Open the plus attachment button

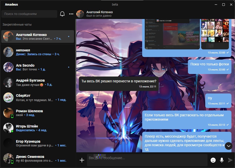click(x=82, y=160)
